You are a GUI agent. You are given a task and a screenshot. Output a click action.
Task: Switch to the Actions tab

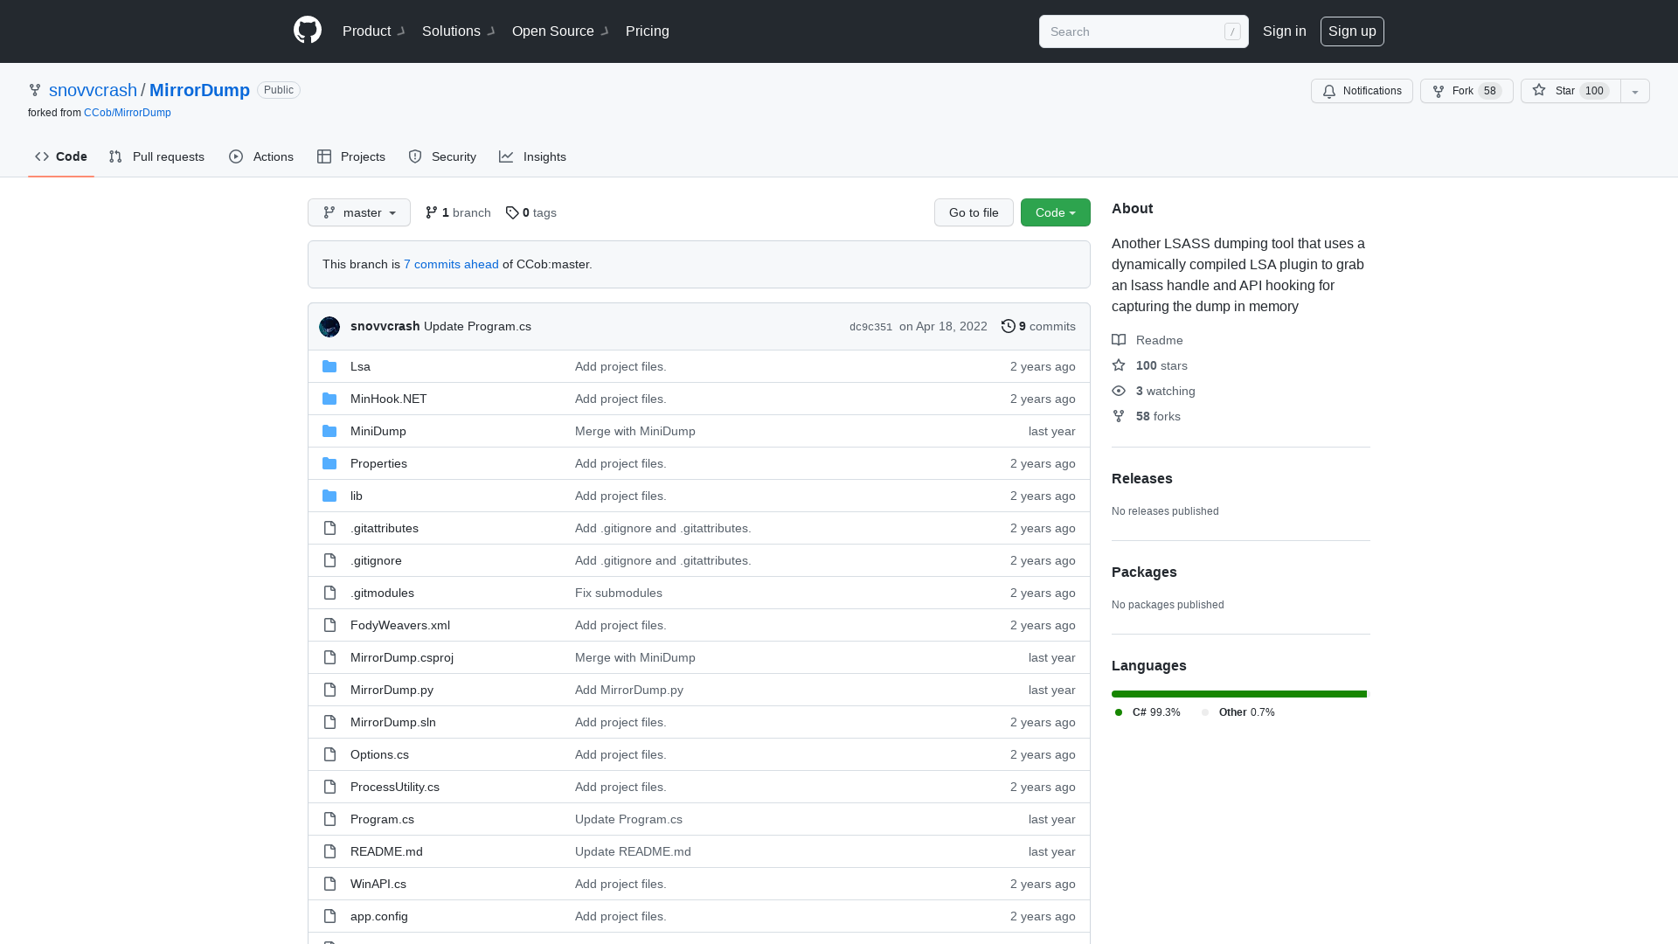pos(261,156)
